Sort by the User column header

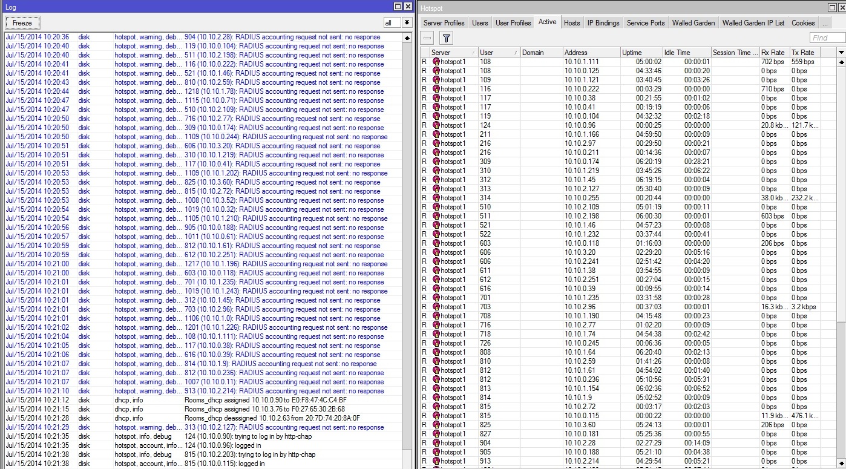click(499, 53)
